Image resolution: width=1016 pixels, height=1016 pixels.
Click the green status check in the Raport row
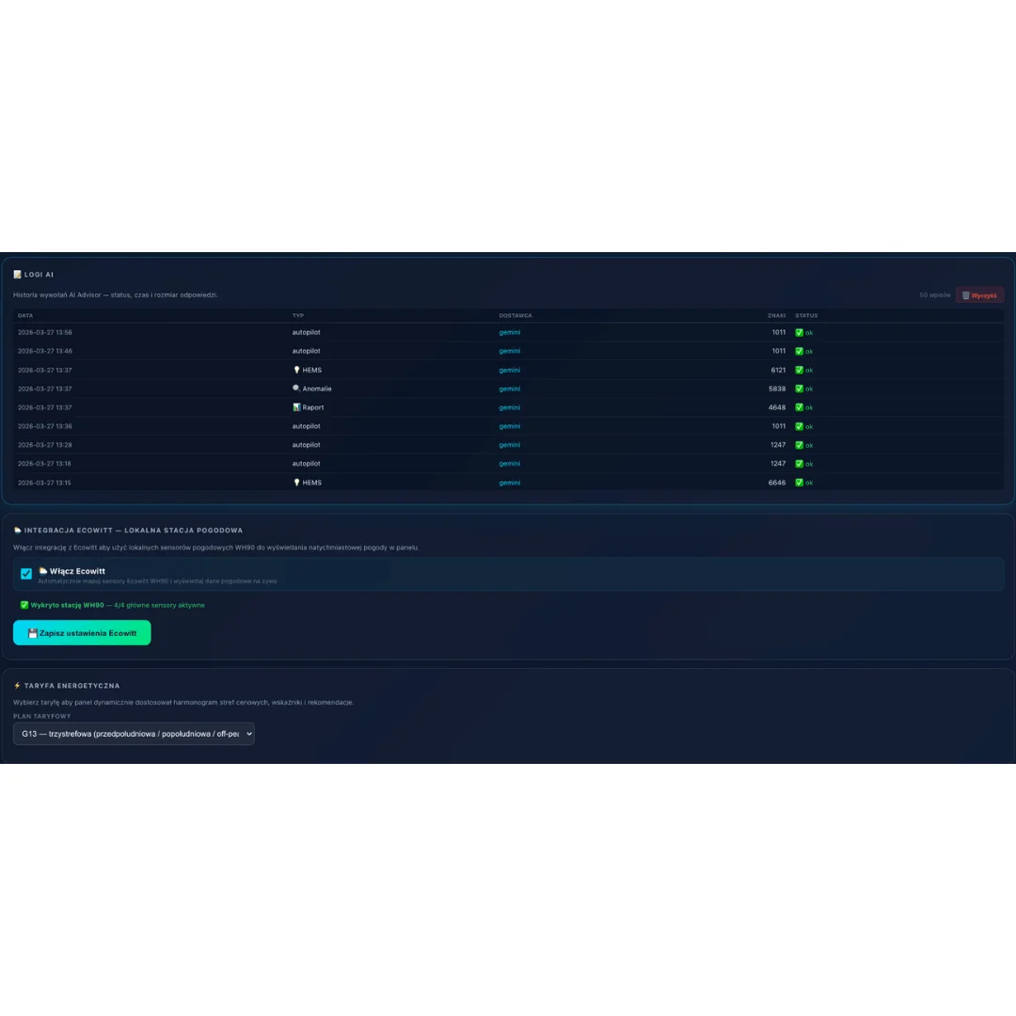799,407
